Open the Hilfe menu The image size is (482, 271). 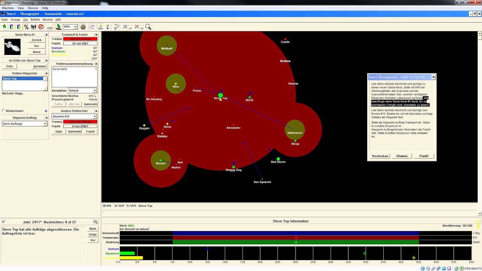pyautogui.click(x=58, y=20)
